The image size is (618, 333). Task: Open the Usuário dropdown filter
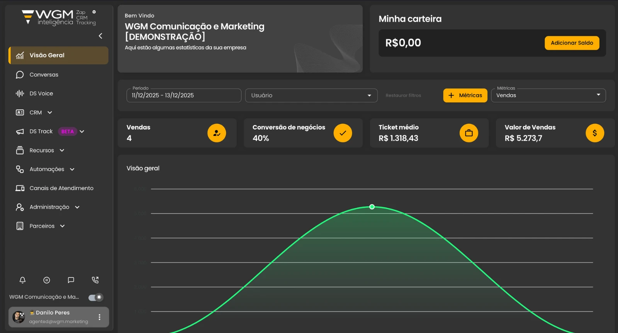point(311,95)
